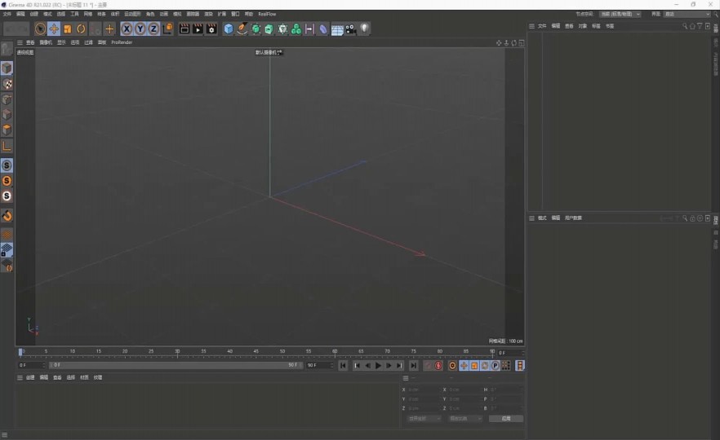Viewport: 720px width, 440px height.
Task: Enable Axis mode L-shaped icon
Action: 7,146
